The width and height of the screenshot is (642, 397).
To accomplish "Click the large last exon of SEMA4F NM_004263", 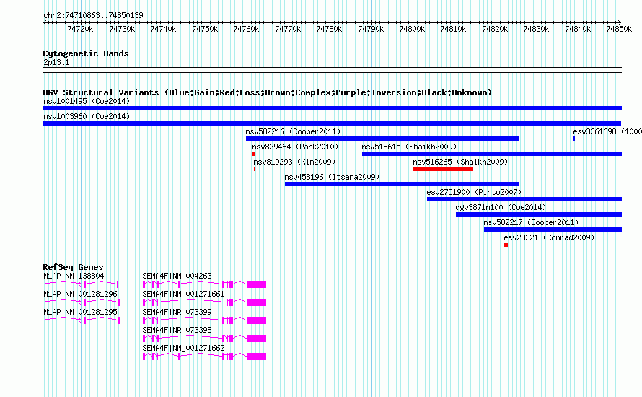I will (x=256, y=284).
